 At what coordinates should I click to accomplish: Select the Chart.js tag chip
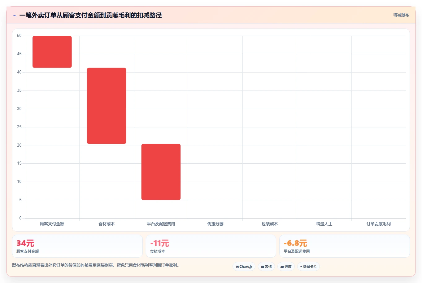(x=244, y=267)
